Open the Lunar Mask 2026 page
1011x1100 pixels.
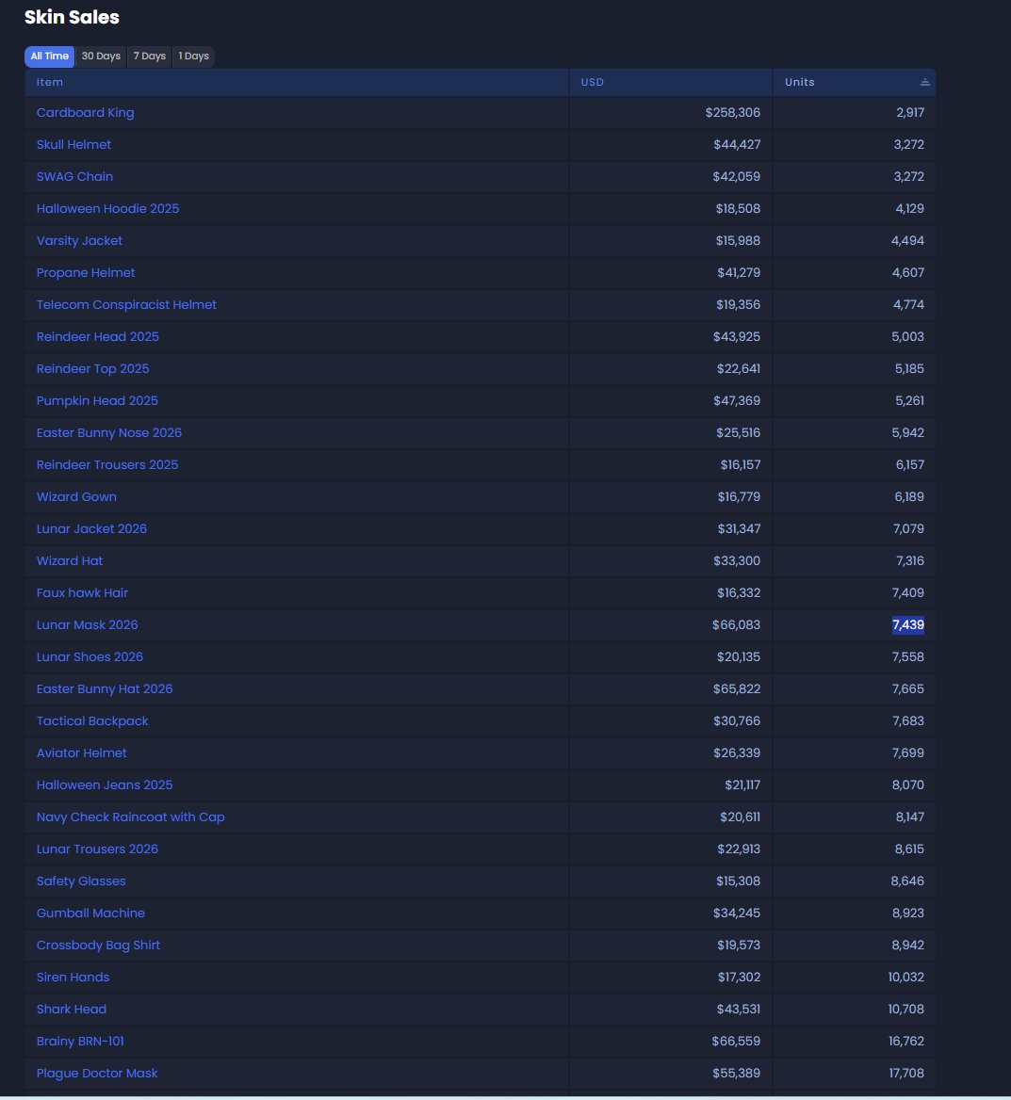[x=87, y=624]
